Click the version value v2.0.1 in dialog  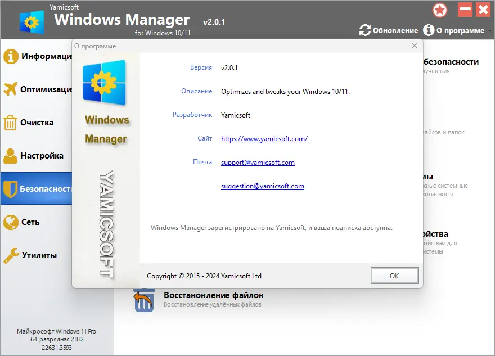pyautogui.click(x=229, y=68)
